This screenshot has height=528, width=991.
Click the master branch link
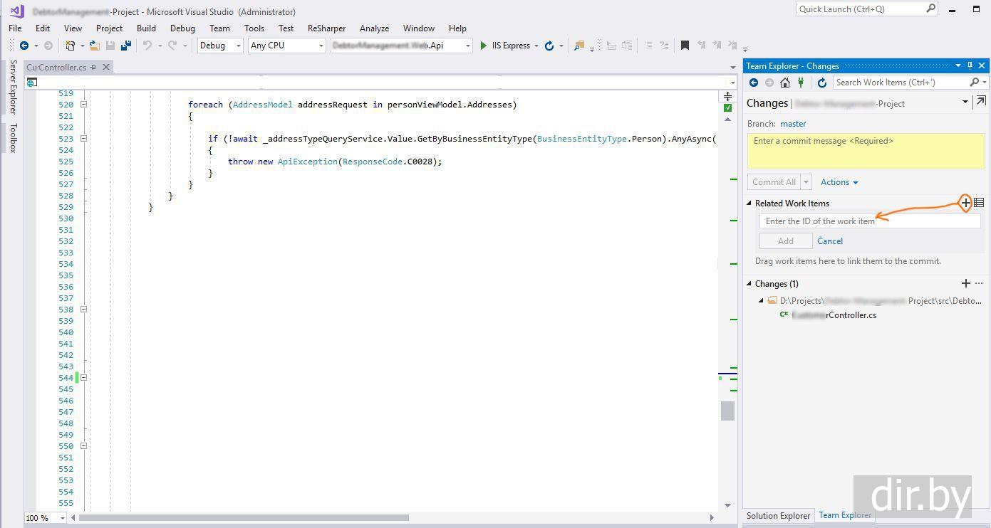pos(793,124)
